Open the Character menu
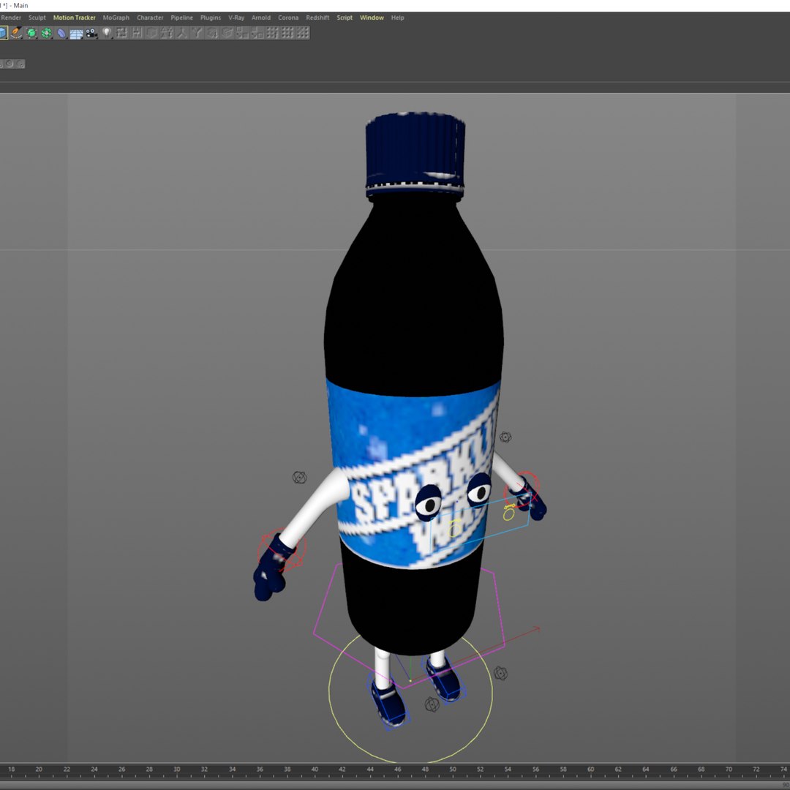The image size is (790, 790). 150,18
